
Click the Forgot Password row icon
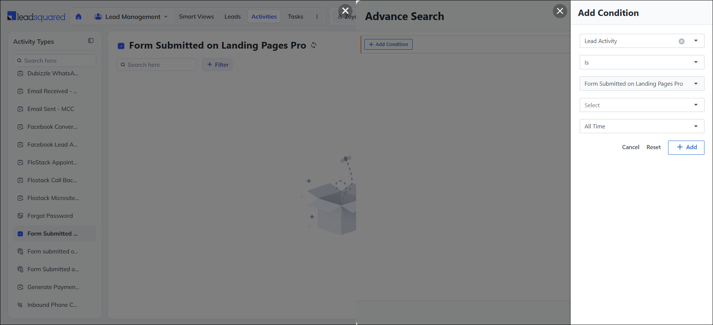click(20, 216)
